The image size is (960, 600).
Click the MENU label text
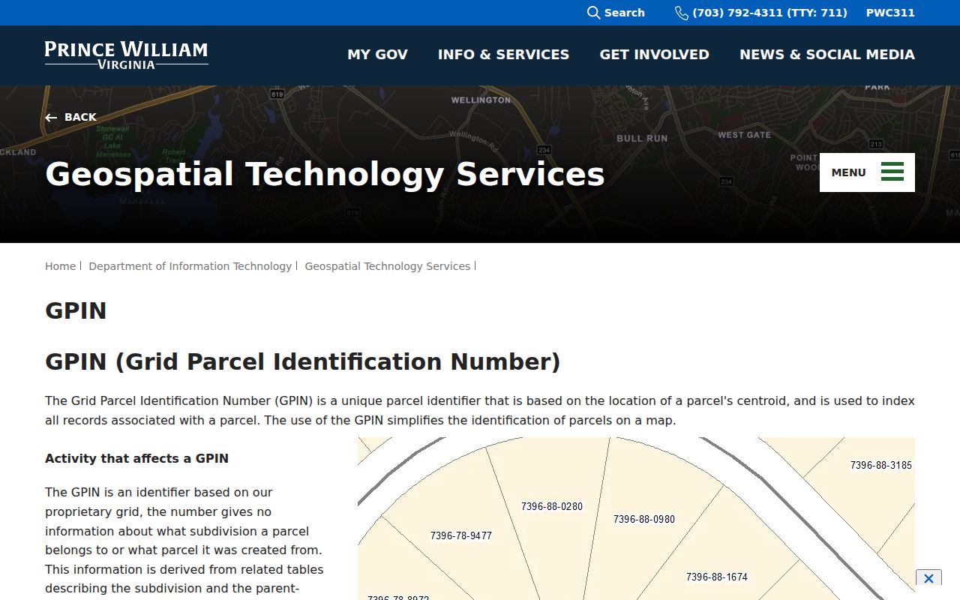click(848, 172)
